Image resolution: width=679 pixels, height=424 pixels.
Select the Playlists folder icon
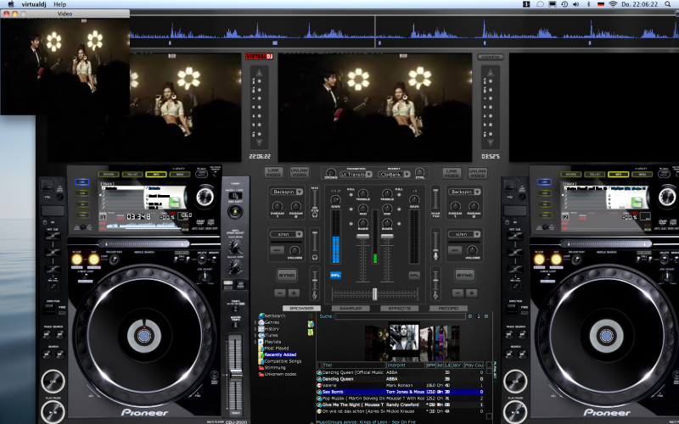point(261,341)
